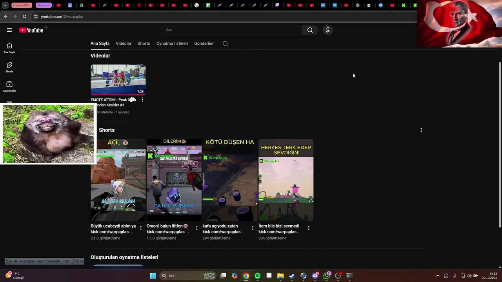This screenshot has height=282, width=502.
Task: Open the YouTube hamburger guide menu
Action: click(x=9, y=30)
